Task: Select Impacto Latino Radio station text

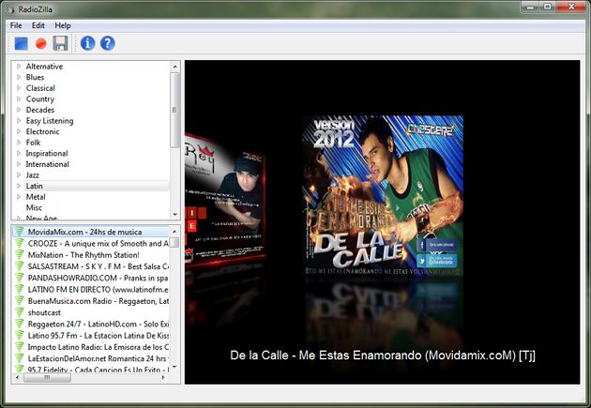Action: (x=98, y=347)
